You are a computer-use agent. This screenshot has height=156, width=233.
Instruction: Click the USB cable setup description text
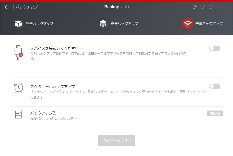108,56
